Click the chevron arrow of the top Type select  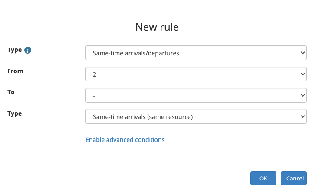[x=303, y=53]
